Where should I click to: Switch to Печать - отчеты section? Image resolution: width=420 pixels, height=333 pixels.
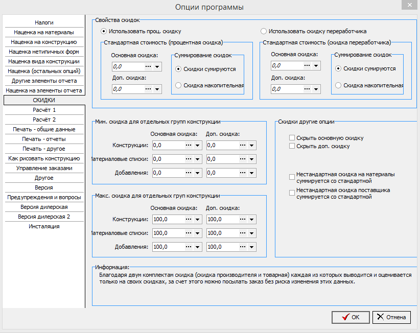point(44,139)
